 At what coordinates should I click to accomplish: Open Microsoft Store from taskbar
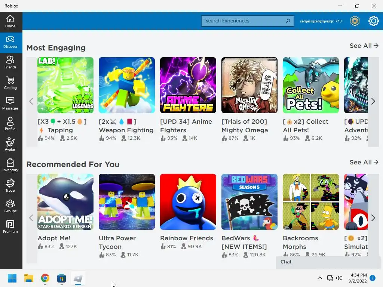tap(62, 278)
